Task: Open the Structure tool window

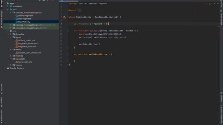Action: point(1,89)
